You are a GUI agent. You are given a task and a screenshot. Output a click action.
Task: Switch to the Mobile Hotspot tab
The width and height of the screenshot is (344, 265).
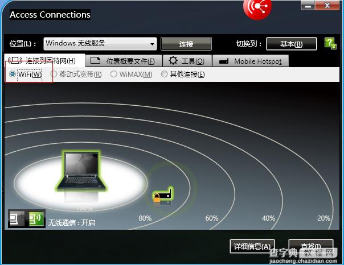[x=251, y=61]
